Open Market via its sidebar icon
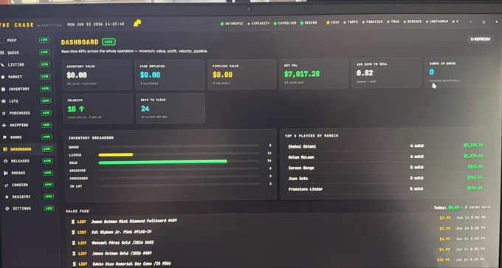 (3, 77)
